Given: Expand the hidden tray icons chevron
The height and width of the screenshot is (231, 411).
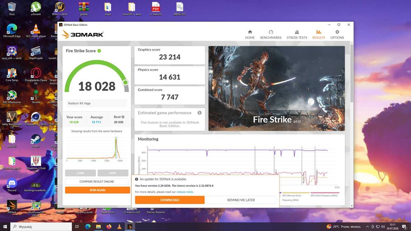Looking at the screenshot, I should 367,226.
